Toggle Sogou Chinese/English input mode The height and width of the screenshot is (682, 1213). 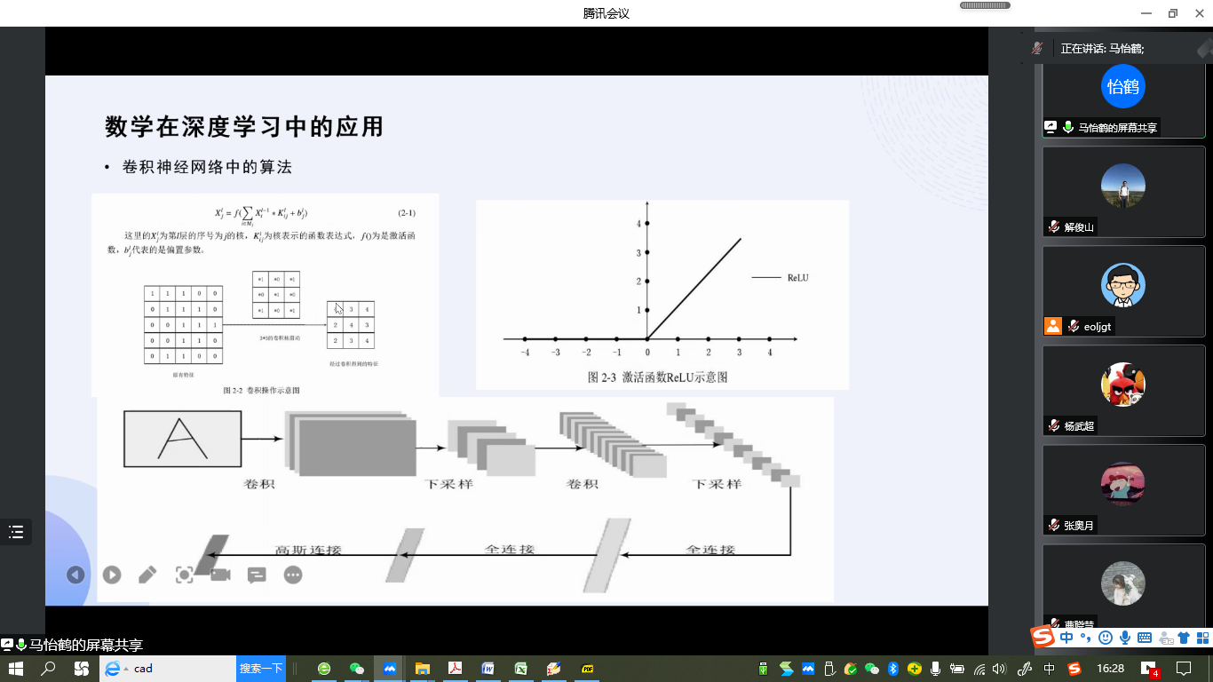[1066, 638]
